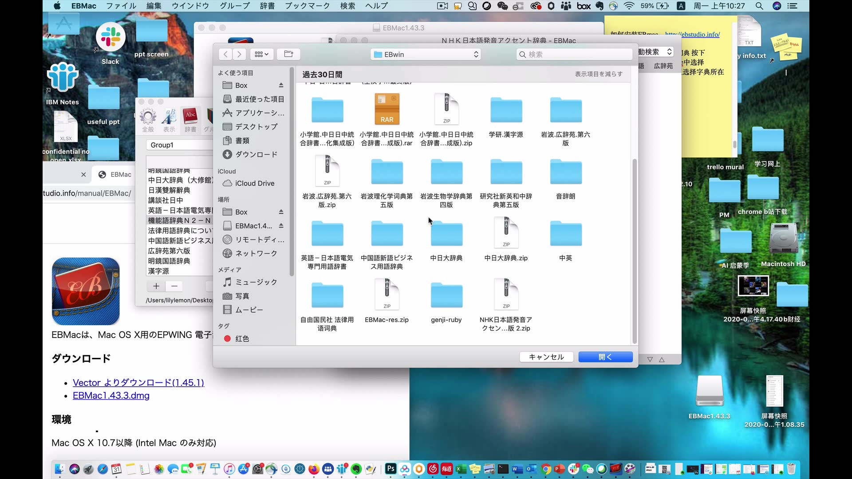Click 開く button to open selected item
Viewport: 852px width, 479px height.
pyautogui.click(x=605, y=357)
